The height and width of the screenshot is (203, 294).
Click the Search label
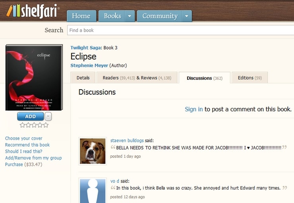(x=54, y=30)
